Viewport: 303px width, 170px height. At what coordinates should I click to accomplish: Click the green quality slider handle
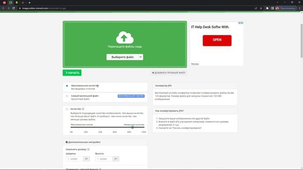point(133,127)
